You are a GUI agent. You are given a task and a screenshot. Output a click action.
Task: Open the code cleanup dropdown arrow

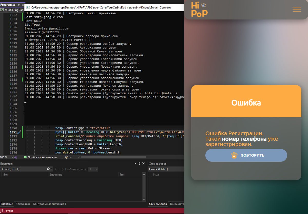pyautogui.click(x=70, y=157)
